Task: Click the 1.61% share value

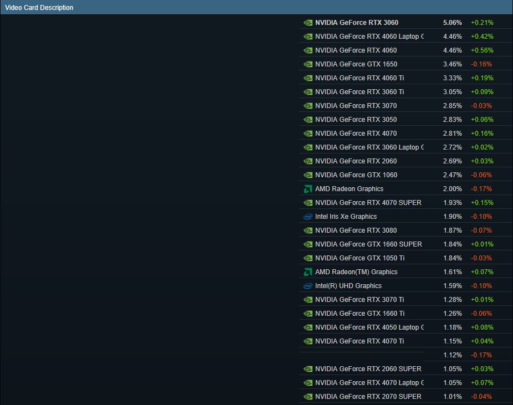Action: [x=453, y=272]
